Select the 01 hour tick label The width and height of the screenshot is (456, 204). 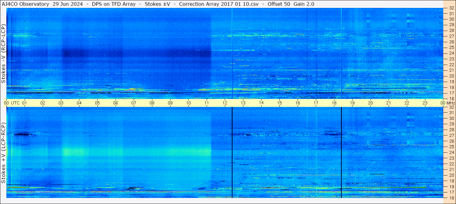pyautogui.click(x=25, y=103)
